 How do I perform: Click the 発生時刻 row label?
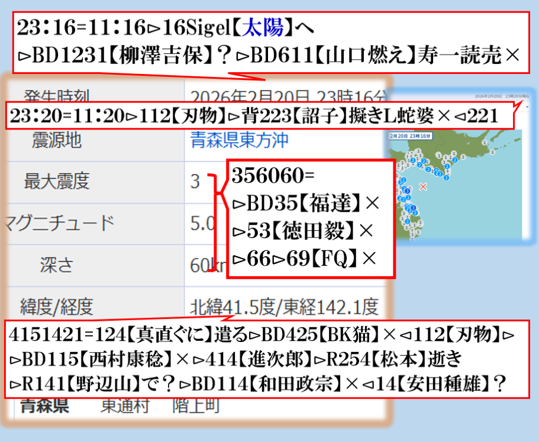coord(57,95)
